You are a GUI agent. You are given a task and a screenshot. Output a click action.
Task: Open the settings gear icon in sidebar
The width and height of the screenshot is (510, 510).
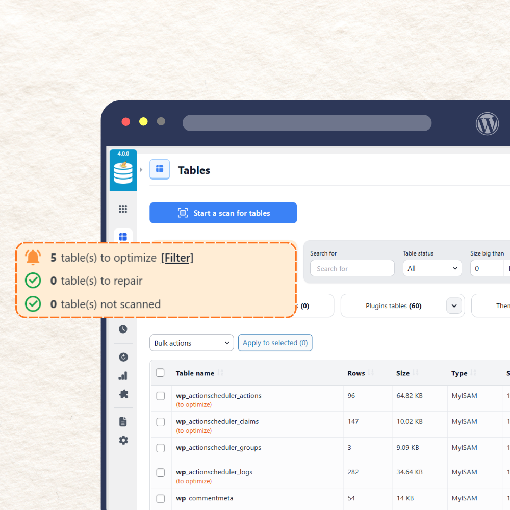[x=123, y=440]
